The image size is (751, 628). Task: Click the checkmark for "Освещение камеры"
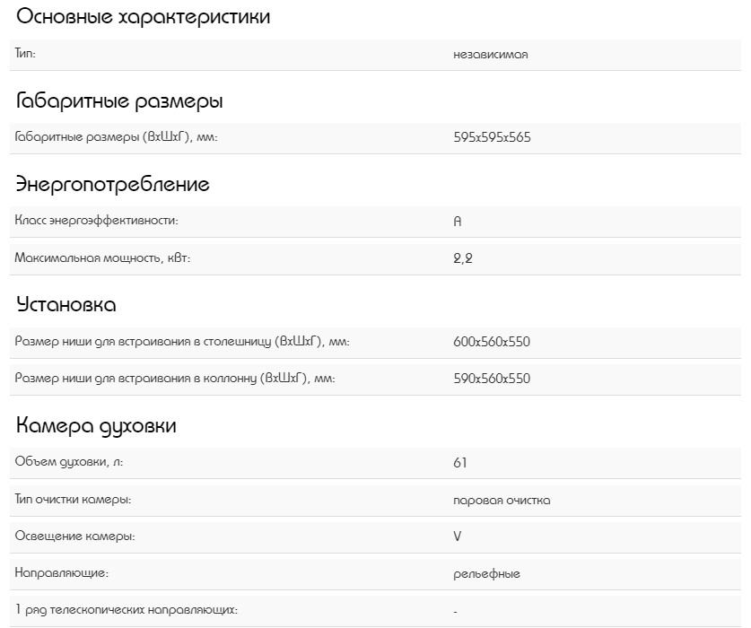point(458,536)
